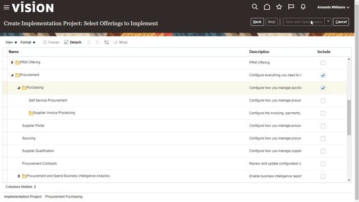Check Include for Sourcing
This screenshot has height=202, width=359.
pos(323,139)
